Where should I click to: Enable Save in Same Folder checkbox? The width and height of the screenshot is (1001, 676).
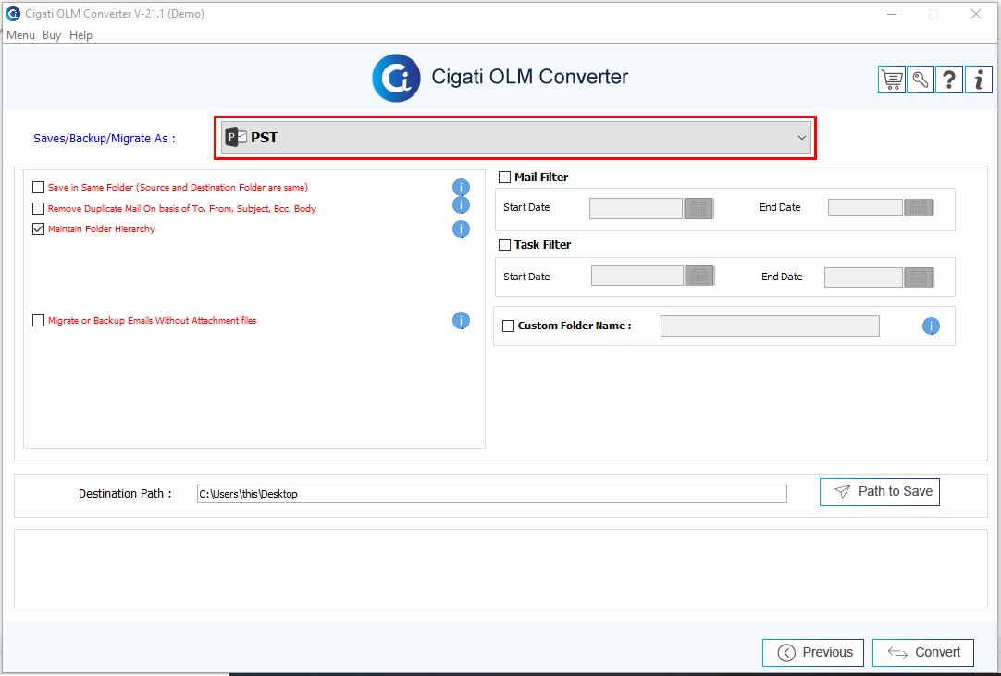click(x=38, y=187)
